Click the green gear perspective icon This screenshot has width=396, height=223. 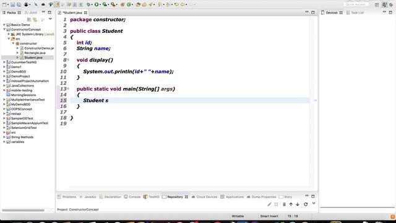pyautogui.click(x=391, y=4)
